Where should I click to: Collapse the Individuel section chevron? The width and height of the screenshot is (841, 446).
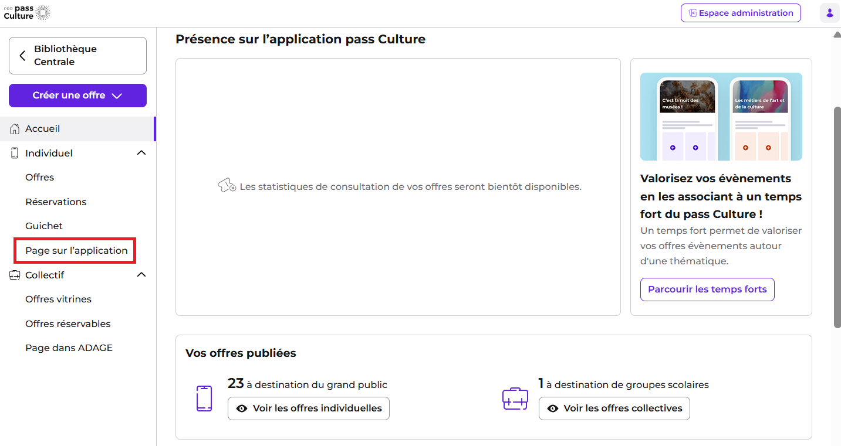pos(141,153)
